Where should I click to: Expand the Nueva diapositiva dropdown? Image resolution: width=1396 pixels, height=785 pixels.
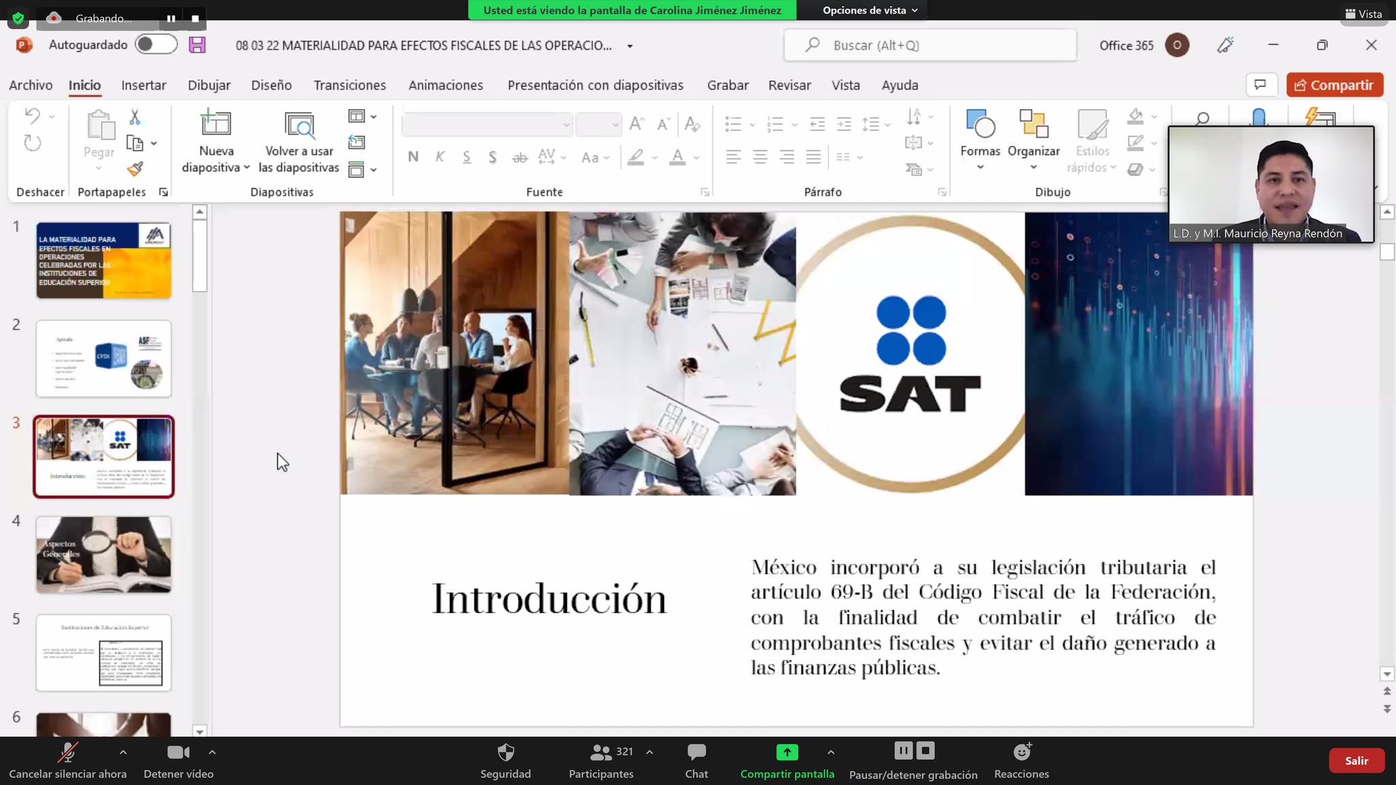247,168
